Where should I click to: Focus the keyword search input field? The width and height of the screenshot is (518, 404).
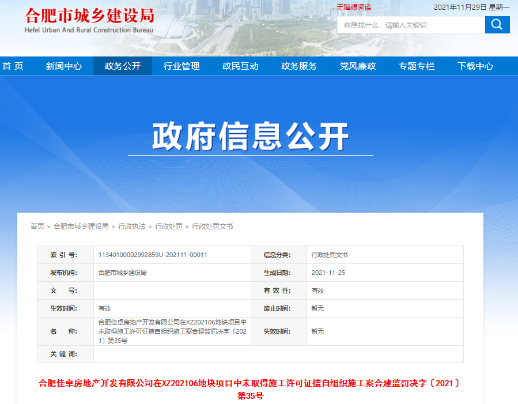tap(411, 25)
